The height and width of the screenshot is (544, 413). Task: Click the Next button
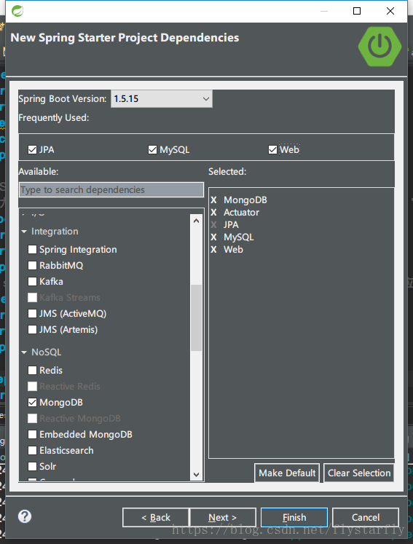pyautogui.click(x=223, y=517)
